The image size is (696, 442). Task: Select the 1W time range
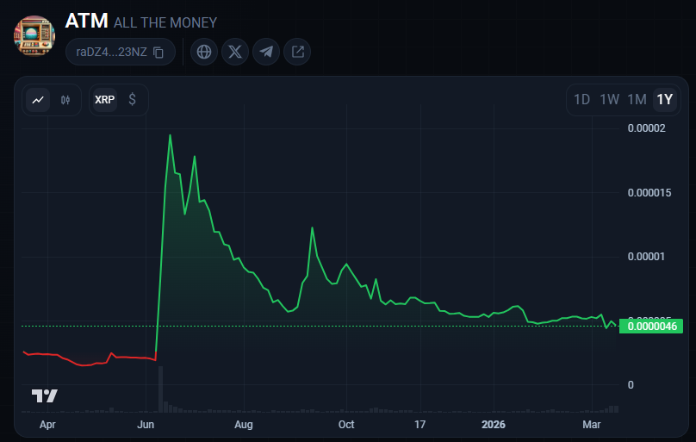click(609, 99)
